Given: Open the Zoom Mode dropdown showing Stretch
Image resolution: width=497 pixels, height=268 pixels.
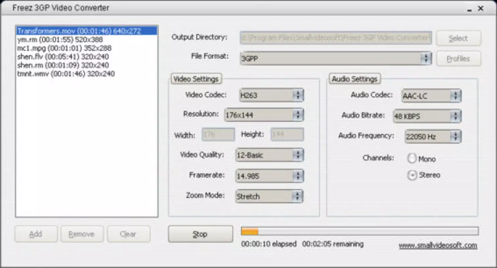Looking at the screenshot, I should [270, 196].
